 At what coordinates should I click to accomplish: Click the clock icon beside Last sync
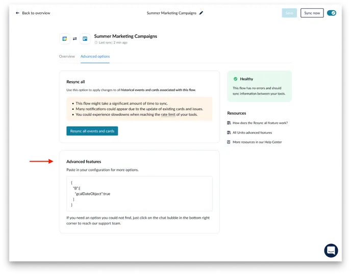click(96, 43)
